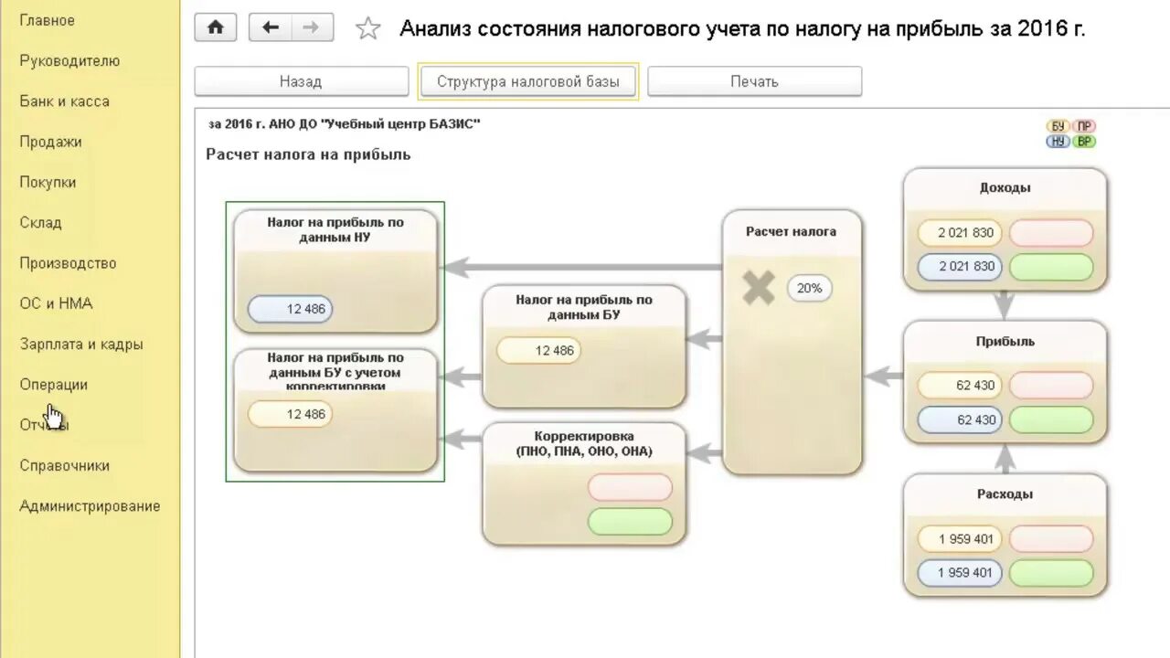The width and height of the screenshot is (1170, 658).
Task: Click empty pink ПР field in Расходы
Action: [x=1051, y=539]
